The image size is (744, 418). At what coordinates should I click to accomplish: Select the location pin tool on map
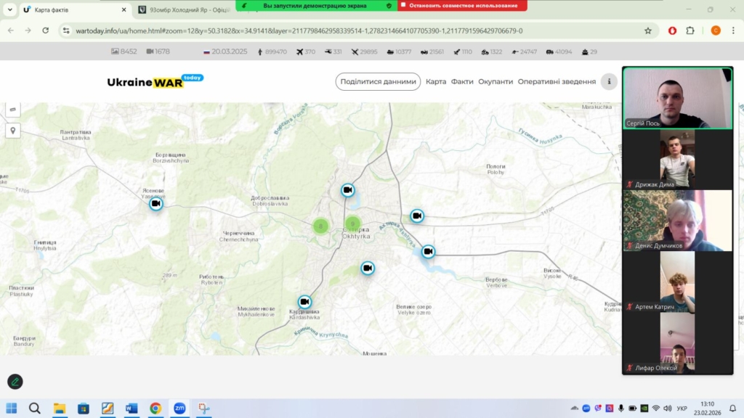click(12, 131)
